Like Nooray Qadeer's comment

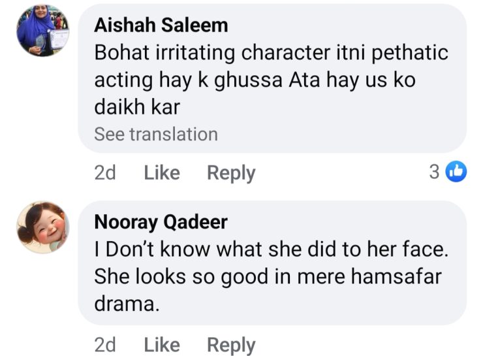point(161,344)
